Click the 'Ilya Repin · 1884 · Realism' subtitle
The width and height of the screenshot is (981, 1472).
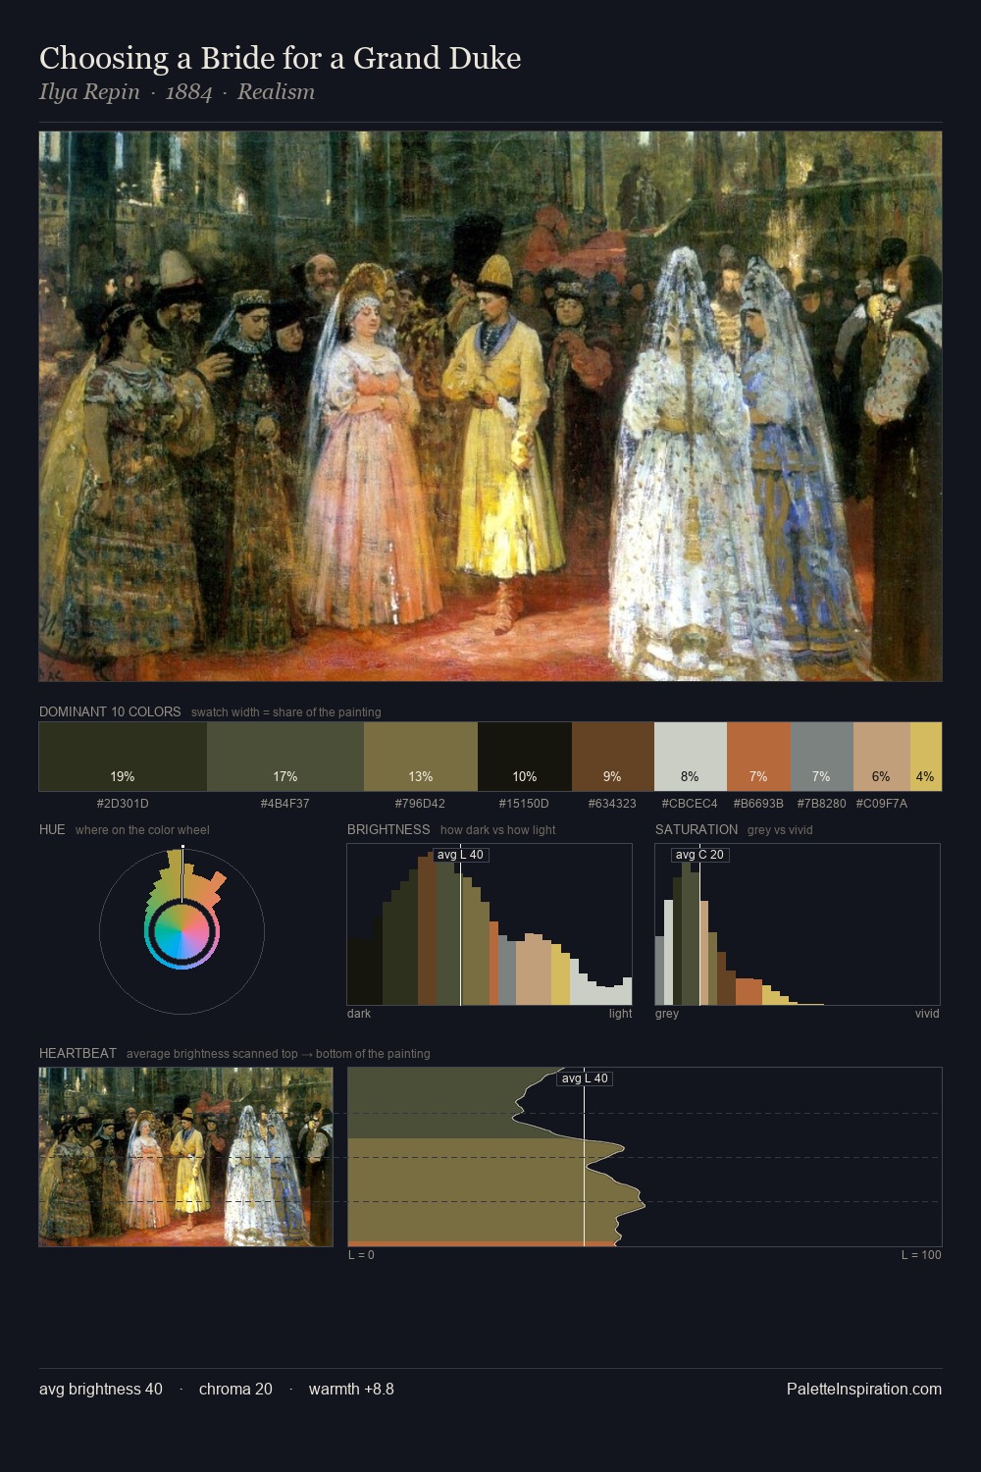178,92
